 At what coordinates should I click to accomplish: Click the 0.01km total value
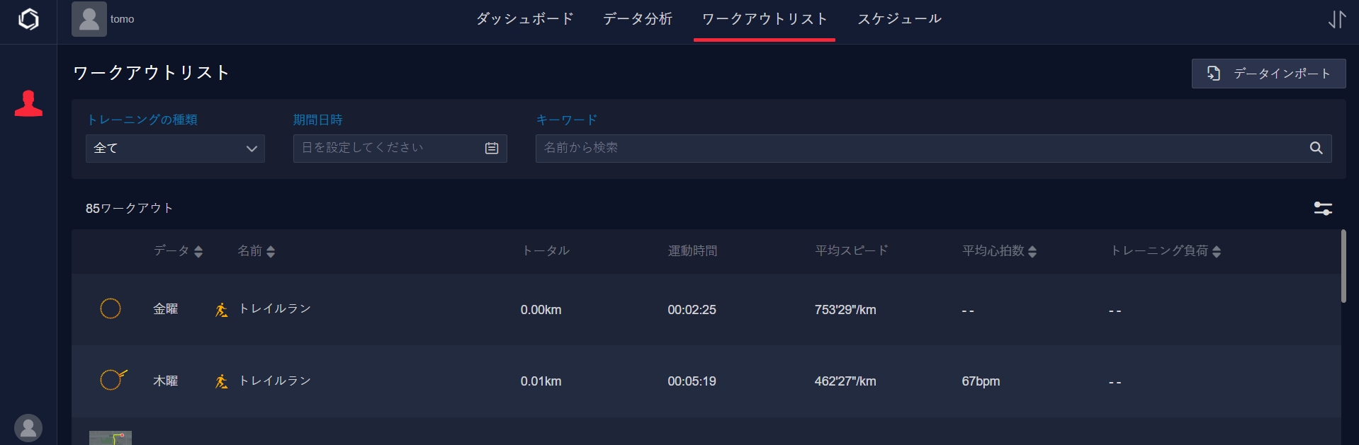click(541, 381)
